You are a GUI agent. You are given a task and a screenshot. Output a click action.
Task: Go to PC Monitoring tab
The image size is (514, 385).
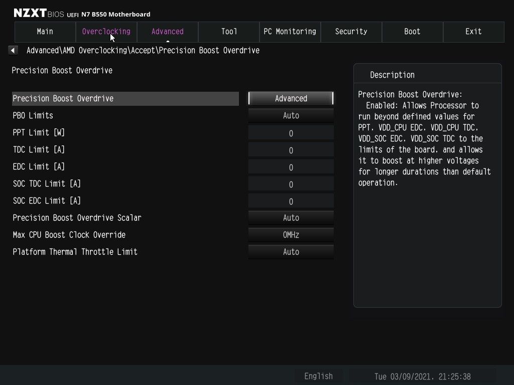point(290,32)
